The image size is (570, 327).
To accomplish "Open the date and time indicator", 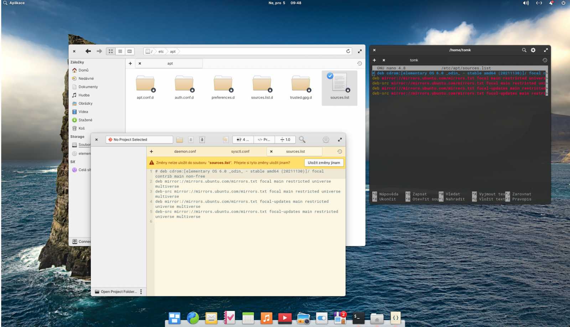I will click(285, 3).
